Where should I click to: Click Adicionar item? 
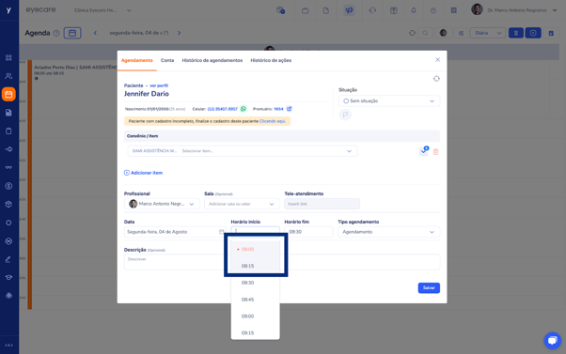143,173
